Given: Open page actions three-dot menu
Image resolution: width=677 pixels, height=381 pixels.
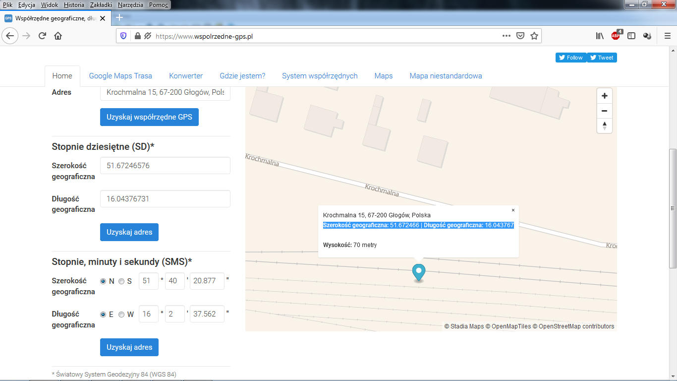Looking at the screenshot, I should pyautogui.click(x=506, y=36).
